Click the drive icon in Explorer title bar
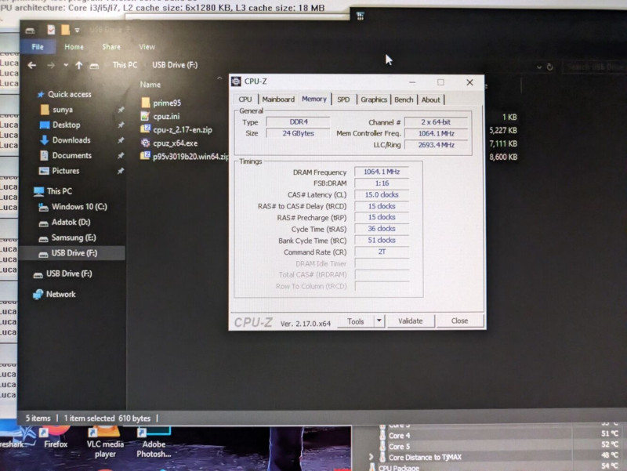The image size is (627, 471). 30,31
